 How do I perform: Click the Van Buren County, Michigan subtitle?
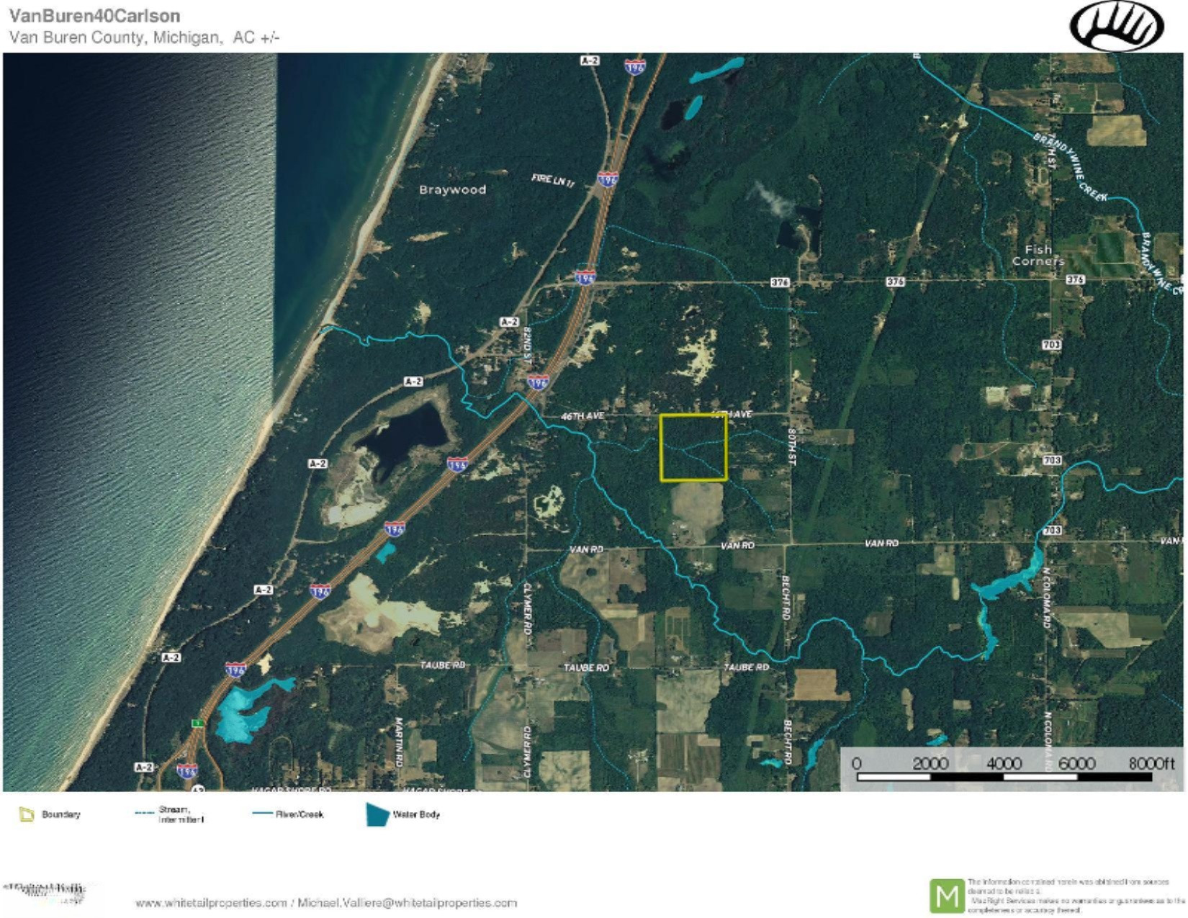point(144,37)
